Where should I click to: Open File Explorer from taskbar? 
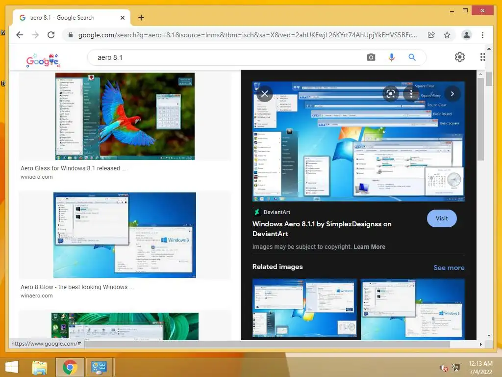pyautogui.click(x=40, y=367)
